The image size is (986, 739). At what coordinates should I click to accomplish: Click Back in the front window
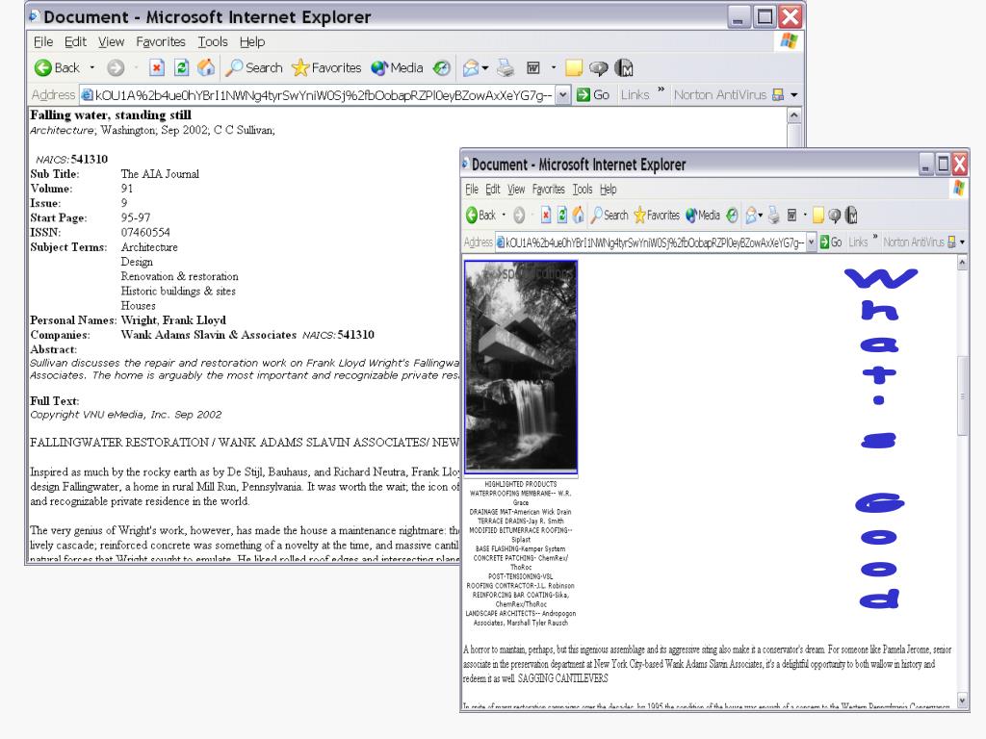tap(481, 216)
